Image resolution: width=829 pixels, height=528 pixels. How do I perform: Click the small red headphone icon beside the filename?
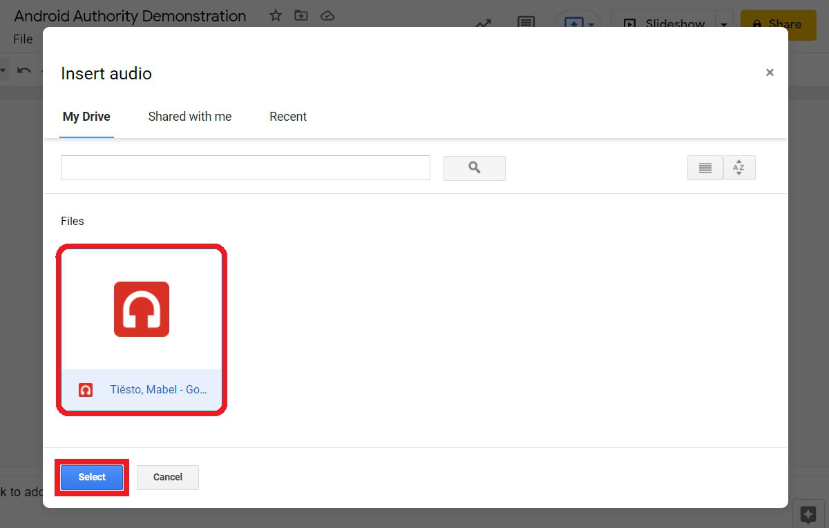(x=86, y=390)
